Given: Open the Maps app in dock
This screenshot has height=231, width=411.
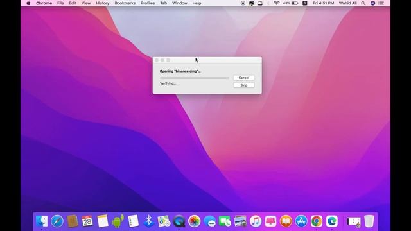Looking at the screenshot, I should [x=164, y=221].
